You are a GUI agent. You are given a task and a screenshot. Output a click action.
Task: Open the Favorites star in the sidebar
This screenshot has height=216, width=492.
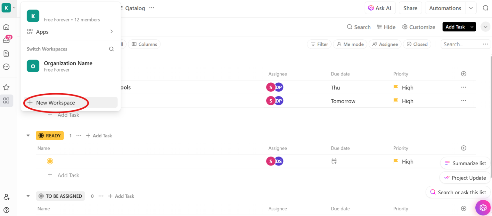click(x=6, y=87)
